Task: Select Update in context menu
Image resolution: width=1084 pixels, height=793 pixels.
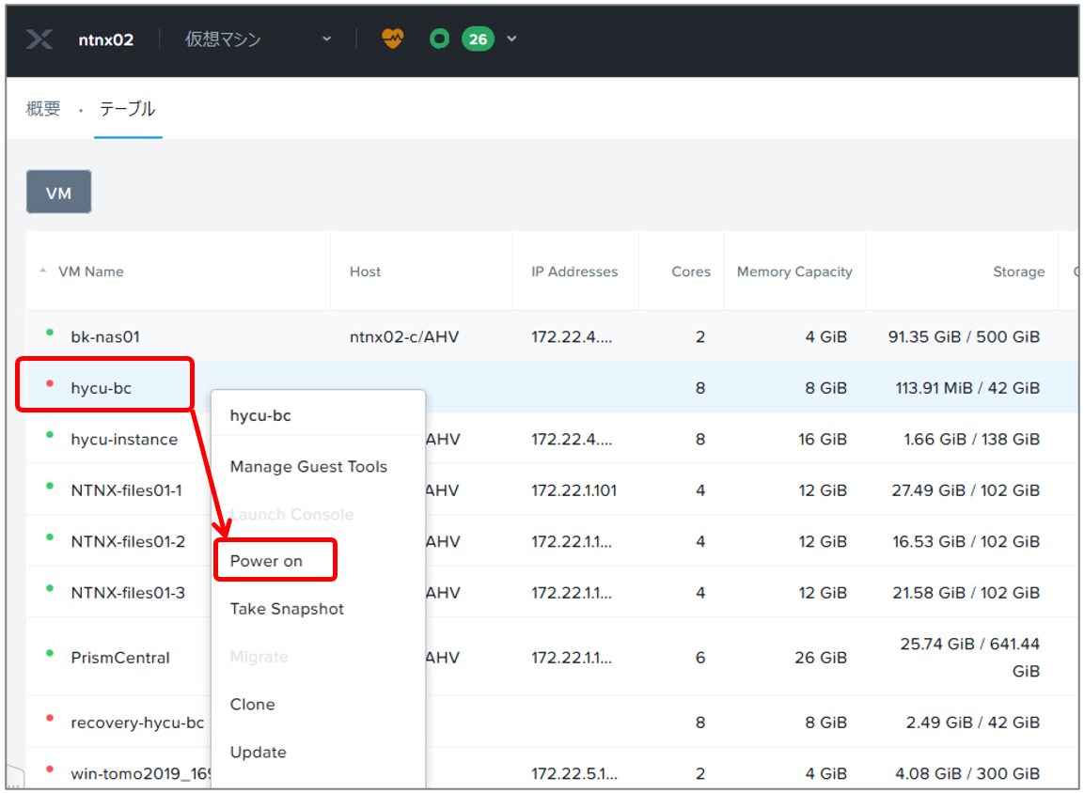Action: coord(258,753)
